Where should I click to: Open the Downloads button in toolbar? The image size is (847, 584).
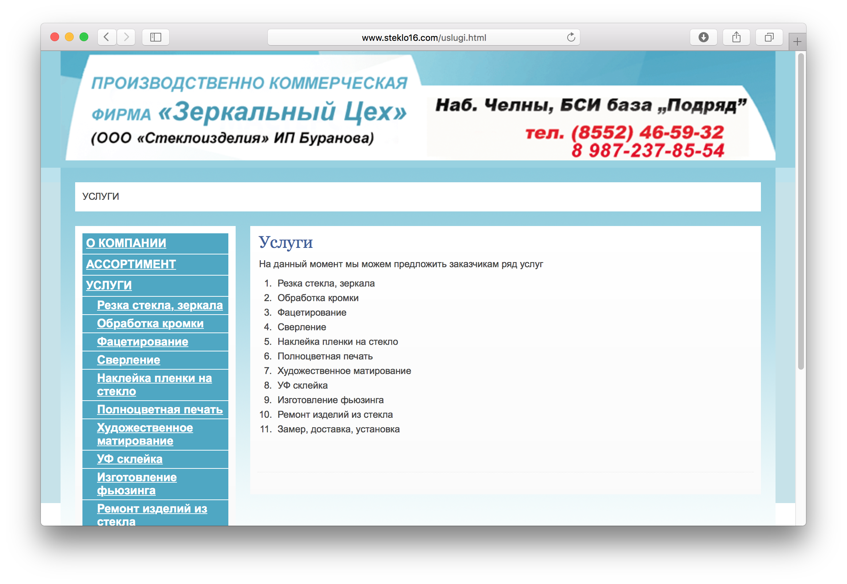click(x=704, y=37)
